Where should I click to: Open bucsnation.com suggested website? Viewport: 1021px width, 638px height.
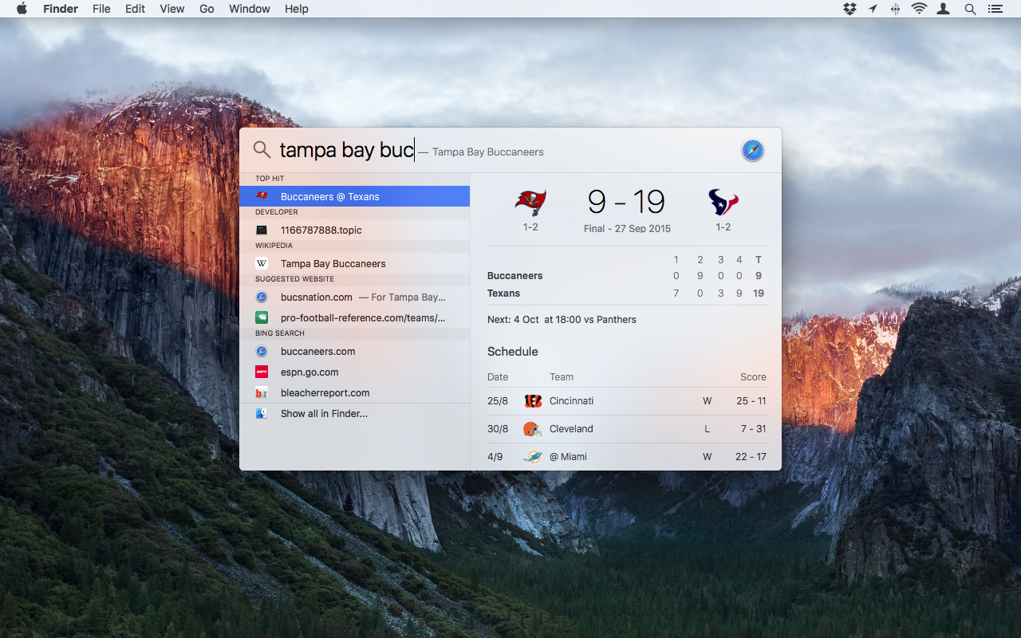(354, 297)
